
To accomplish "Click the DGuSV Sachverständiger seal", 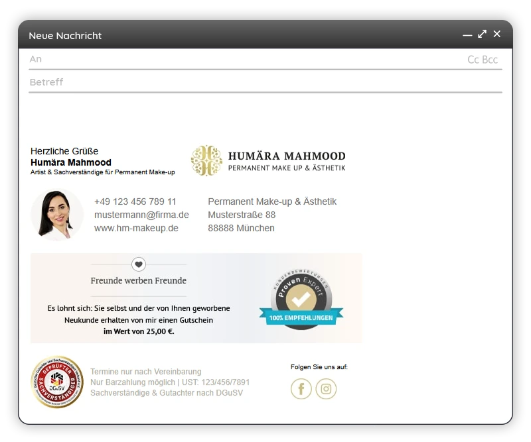I will coord(56,382).
